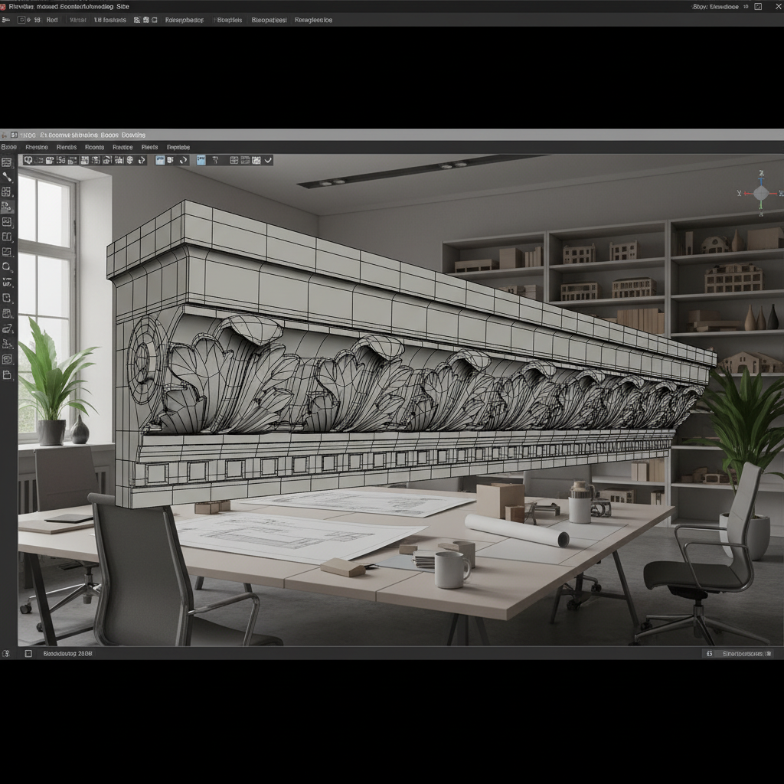Select the brush tool in left sidebar
The height and width of the screenshot is (784, 784).
point(6,177)
